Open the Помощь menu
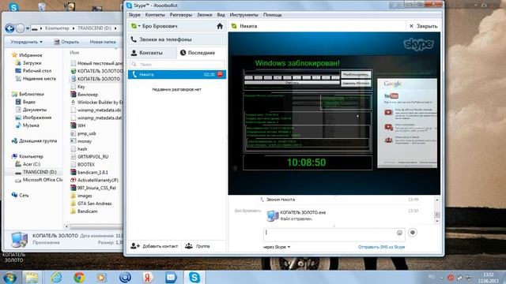This screenshot has width=506, height=284. pos(272,15)
